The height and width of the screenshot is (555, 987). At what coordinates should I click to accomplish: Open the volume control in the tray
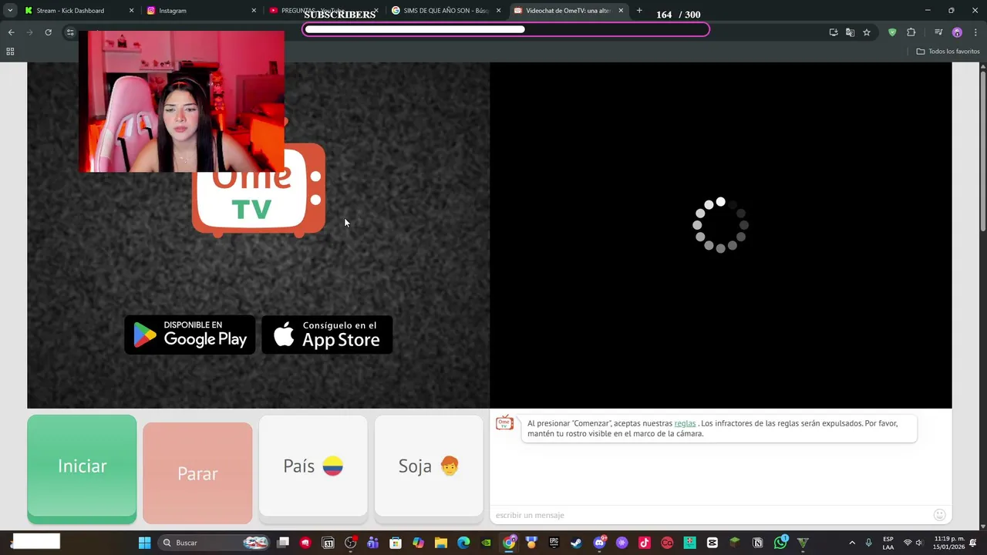pyautogui.click(x=919, y=543)
